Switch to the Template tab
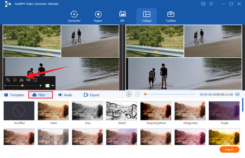This screenshot has height=158, width=245. pyautogui.click(x=14, y=95)
